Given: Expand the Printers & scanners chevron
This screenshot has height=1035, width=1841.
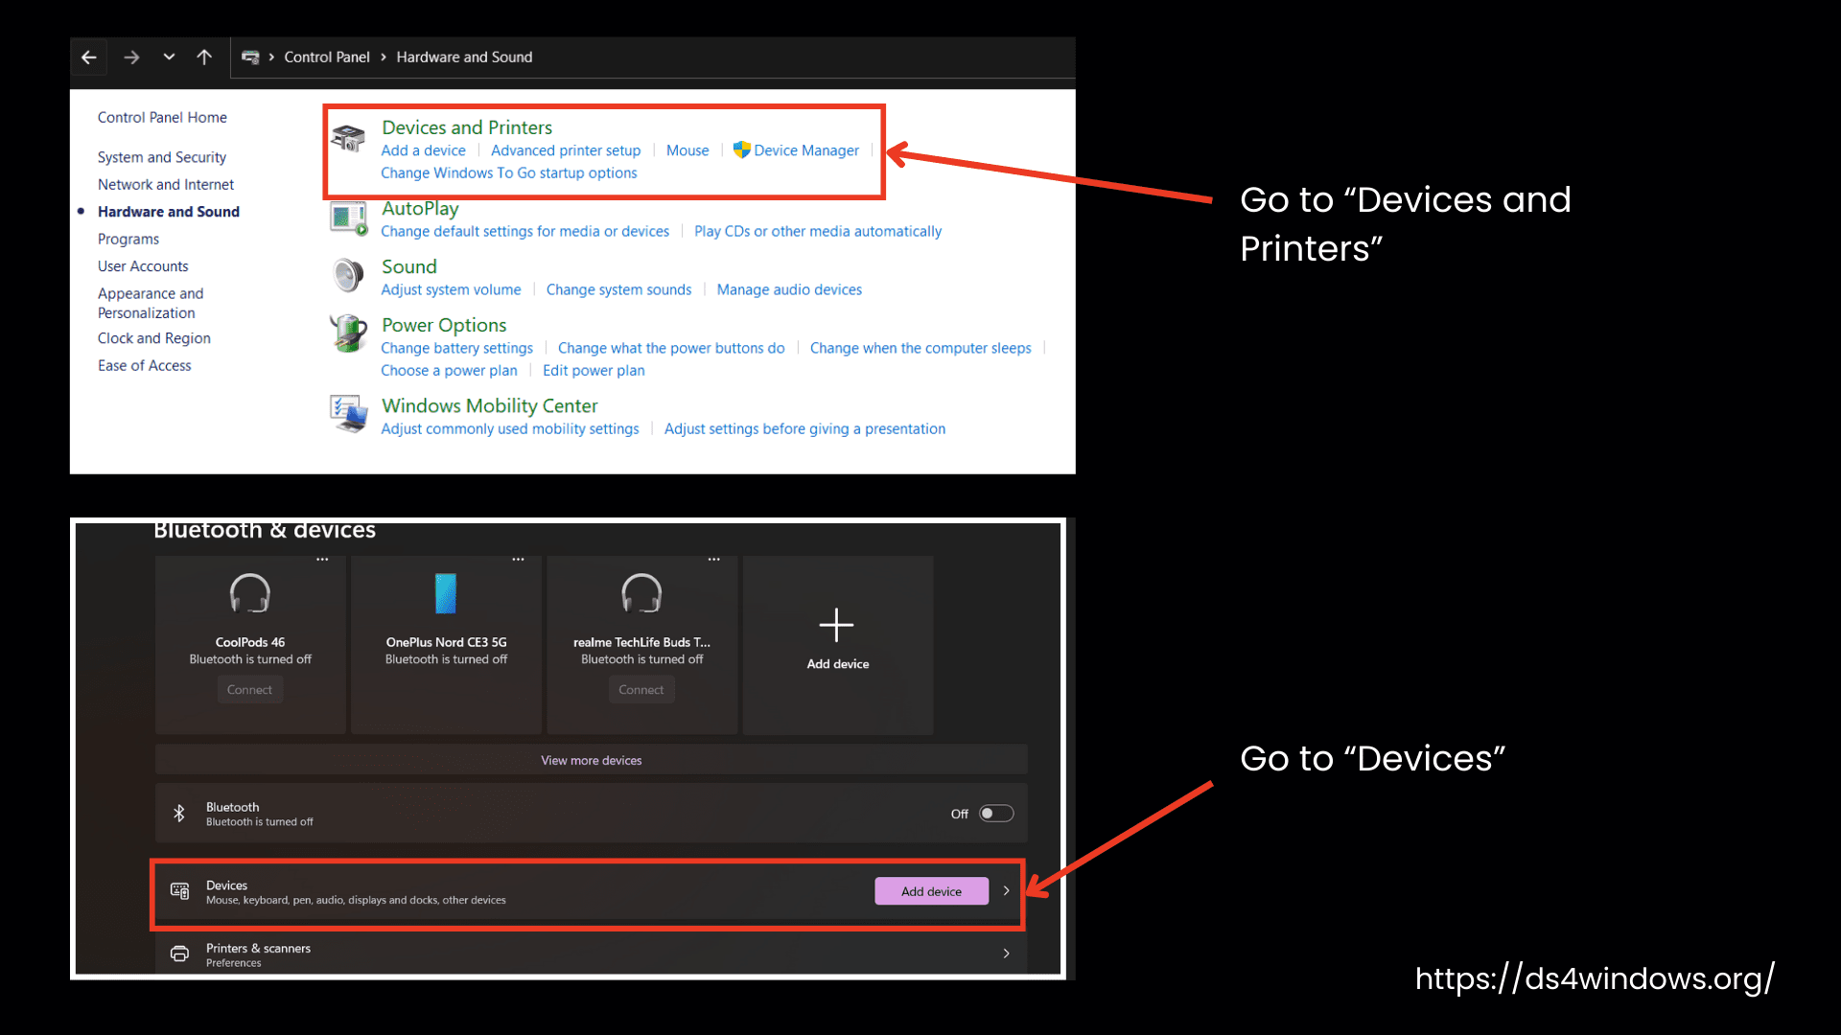Looking at the screenshot, I should [x=1006, y=954].
